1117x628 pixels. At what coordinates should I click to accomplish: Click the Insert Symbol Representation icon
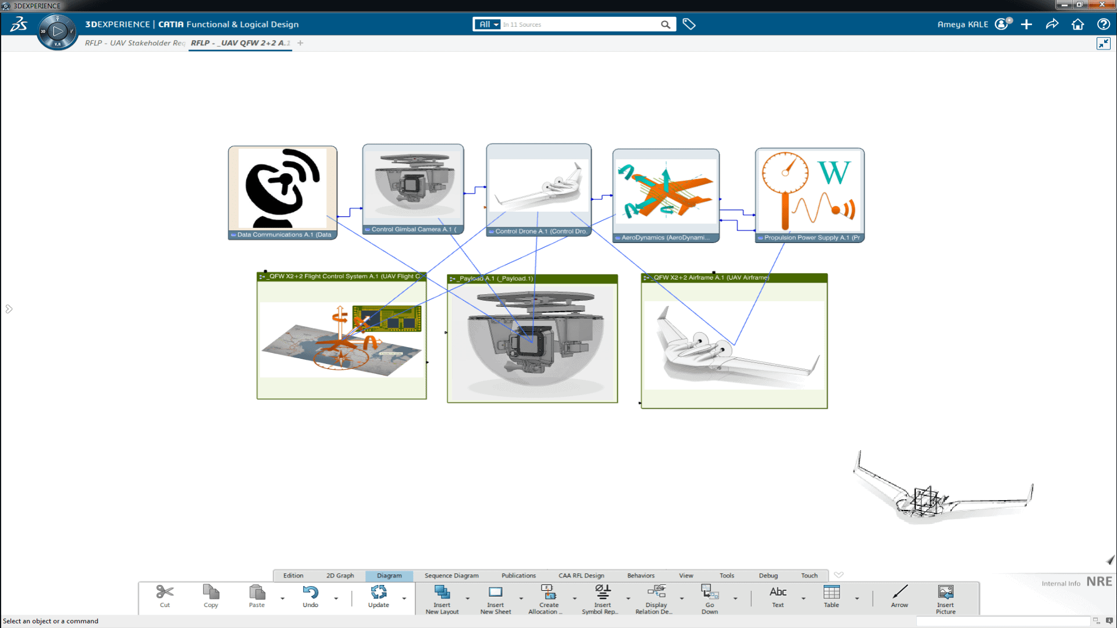click(x=602, y=593)
